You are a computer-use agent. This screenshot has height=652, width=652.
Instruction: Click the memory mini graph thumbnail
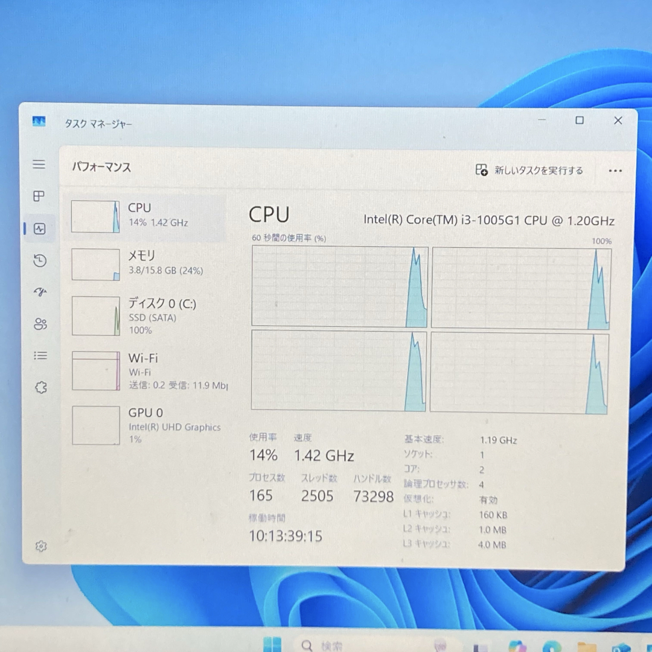(x=95, y=264)
